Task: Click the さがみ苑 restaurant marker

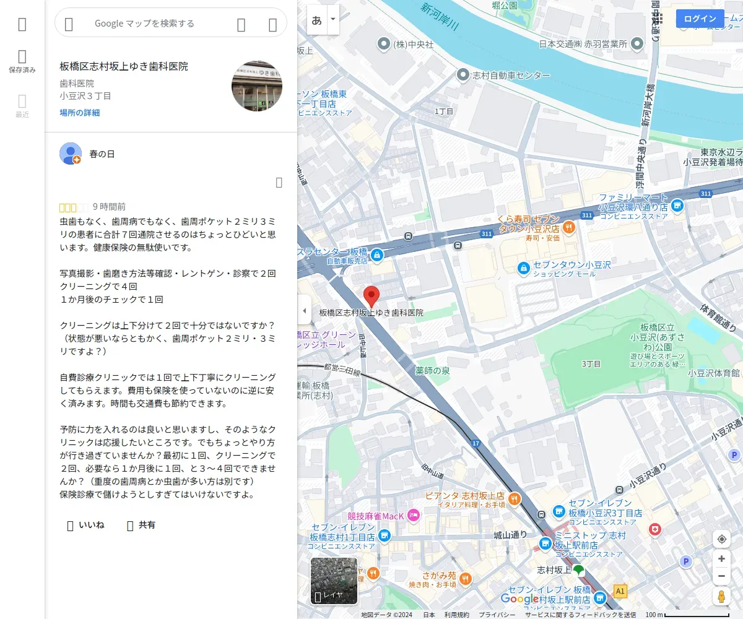Action: coord(465,579)
